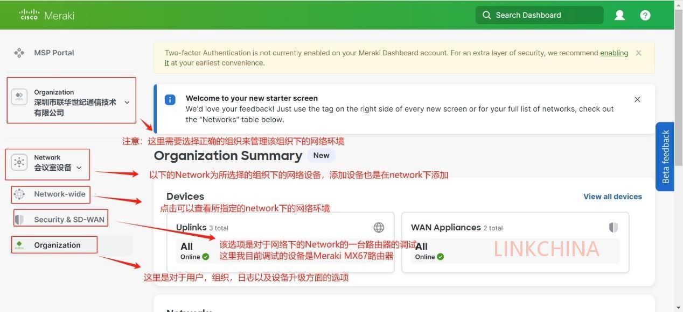Image resolution: width=683 pixels, height=312 pixels.
Task: Select the 会议室设备 network name
Action: (53, 168)
